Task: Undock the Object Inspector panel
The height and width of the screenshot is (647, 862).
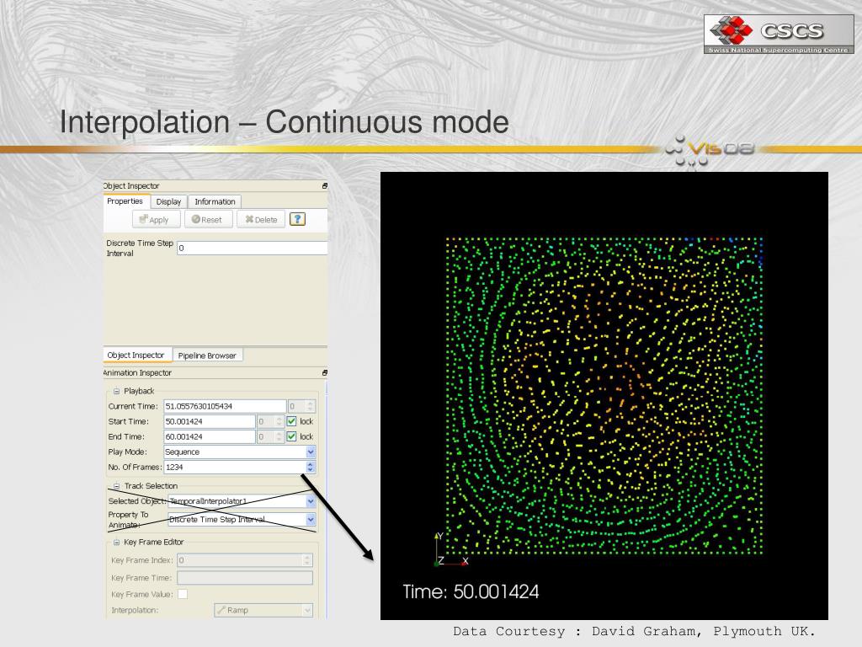Action: (x=324, y=186)
